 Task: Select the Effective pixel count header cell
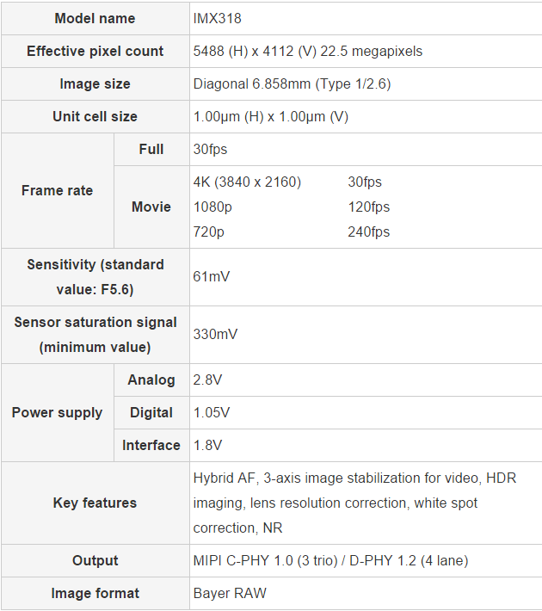coord(95,51)
